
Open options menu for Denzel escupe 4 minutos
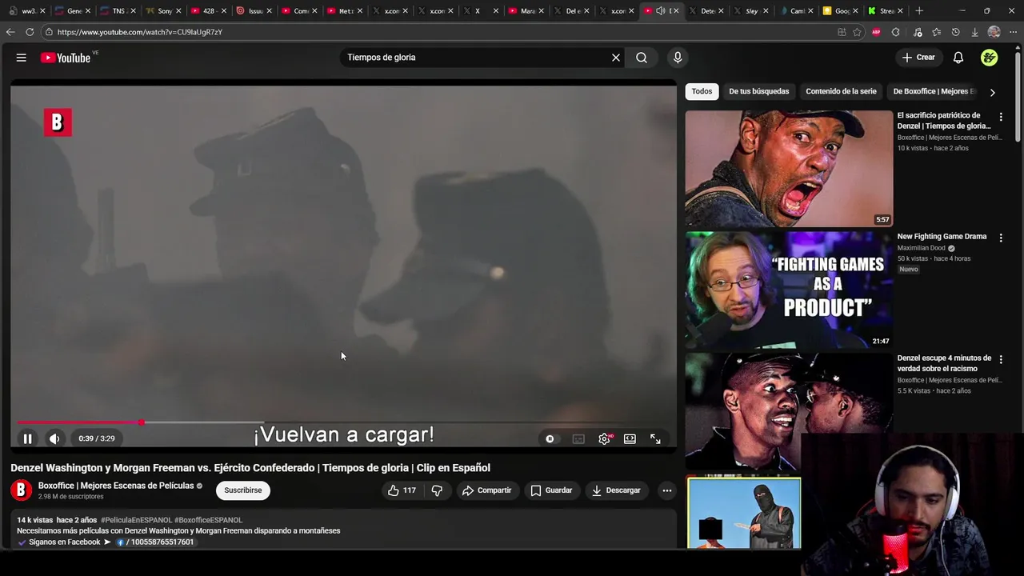coord(1001,359)
